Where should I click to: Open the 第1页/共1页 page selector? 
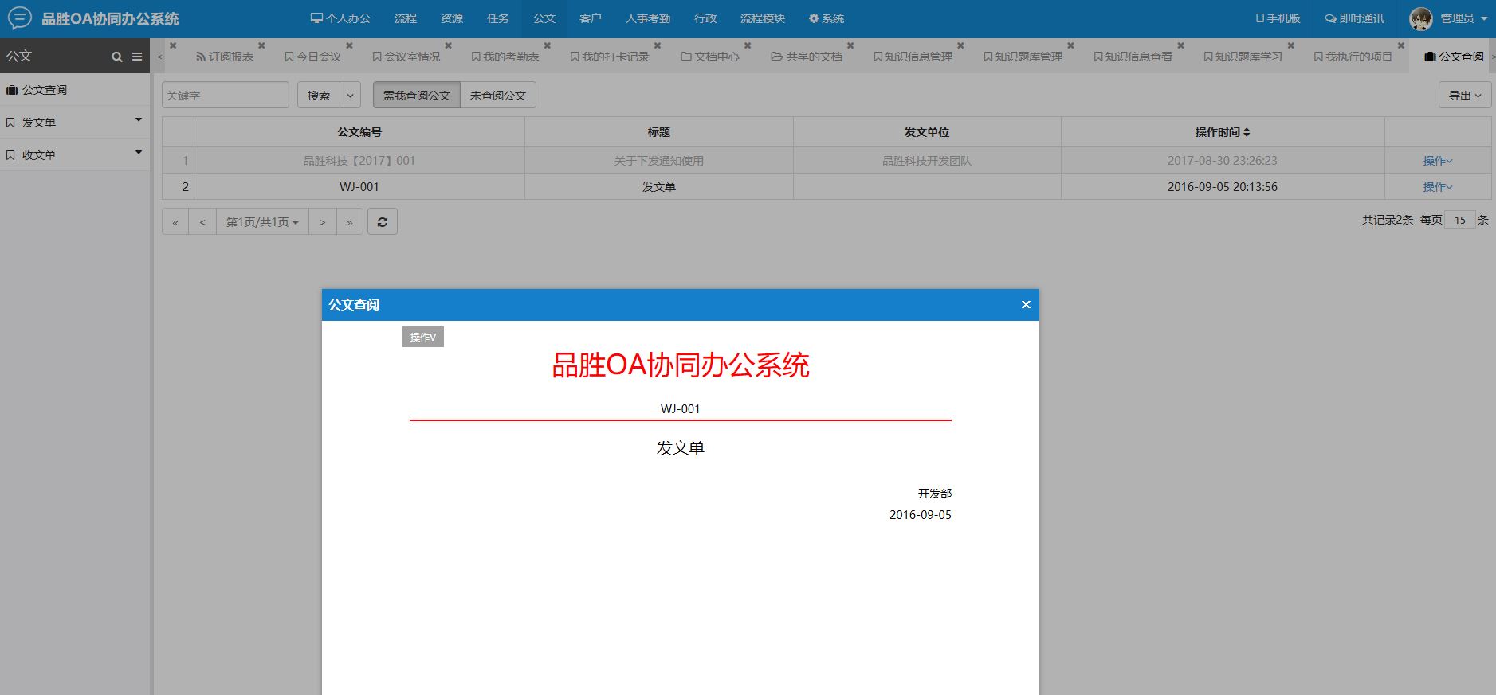[x=262, y=222]
